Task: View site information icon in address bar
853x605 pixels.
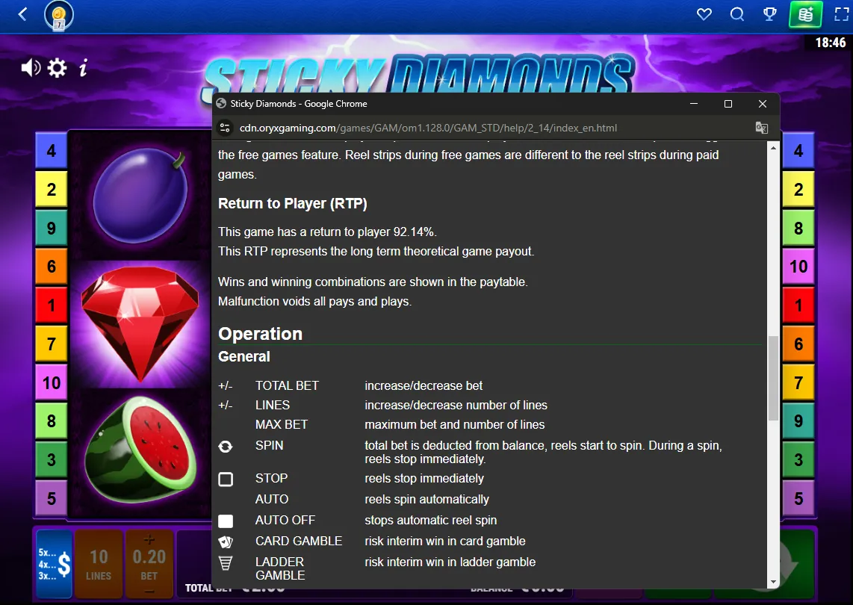Action: coord(225,128)
